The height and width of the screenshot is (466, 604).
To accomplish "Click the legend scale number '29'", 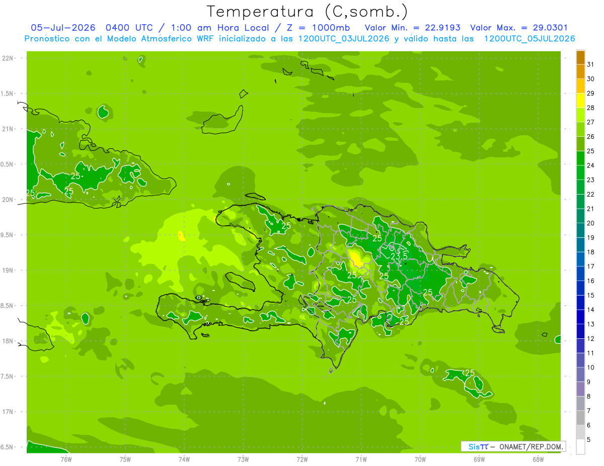I will 591,94.
